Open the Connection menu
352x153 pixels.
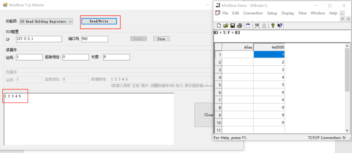[x=253, y=13]
